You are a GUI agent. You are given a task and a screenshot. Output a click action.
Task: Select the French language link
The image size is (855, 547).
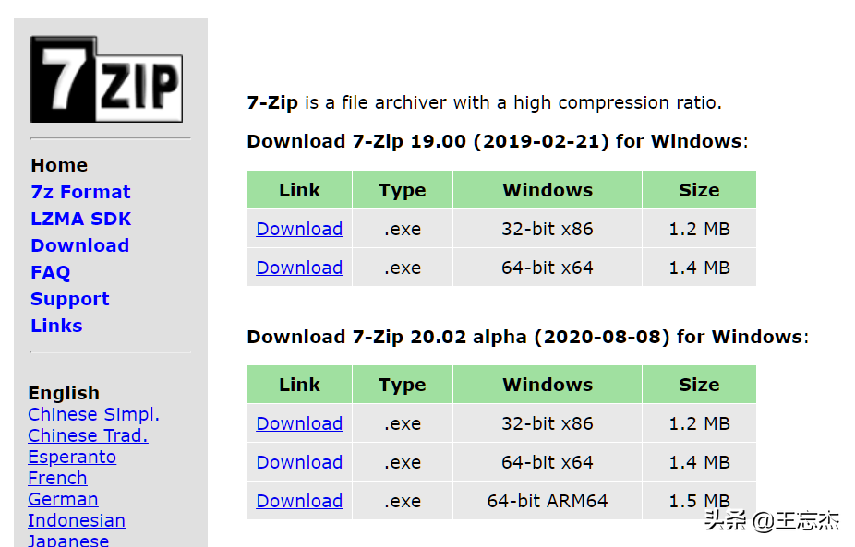57,479
